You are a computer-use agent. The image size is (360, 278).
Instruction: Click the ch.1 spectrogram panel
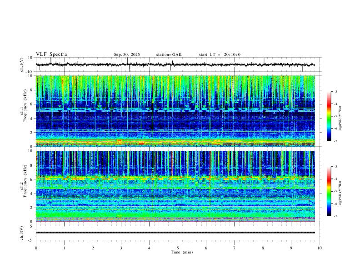click(x=175, y=111)
